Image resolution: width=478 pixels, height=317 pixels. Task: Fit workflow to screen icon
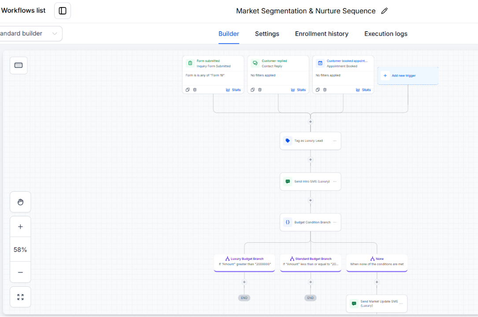20,297
